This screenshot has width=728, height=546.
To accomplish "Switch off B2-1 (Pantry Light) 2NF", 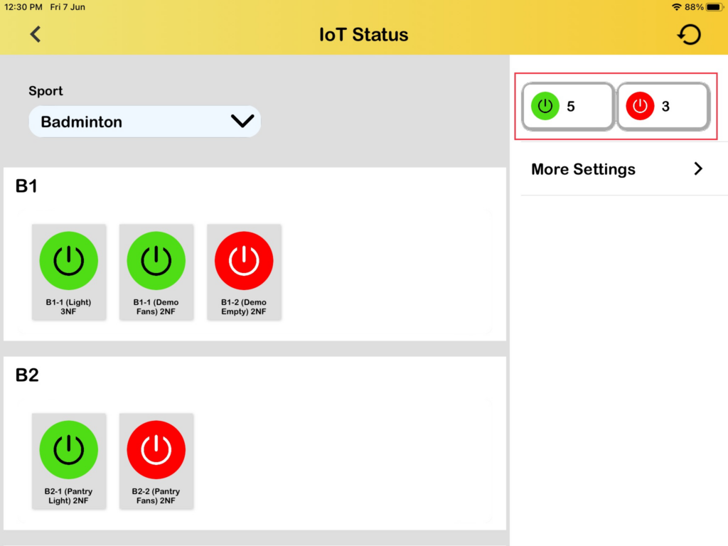I will tap(69, 450).
